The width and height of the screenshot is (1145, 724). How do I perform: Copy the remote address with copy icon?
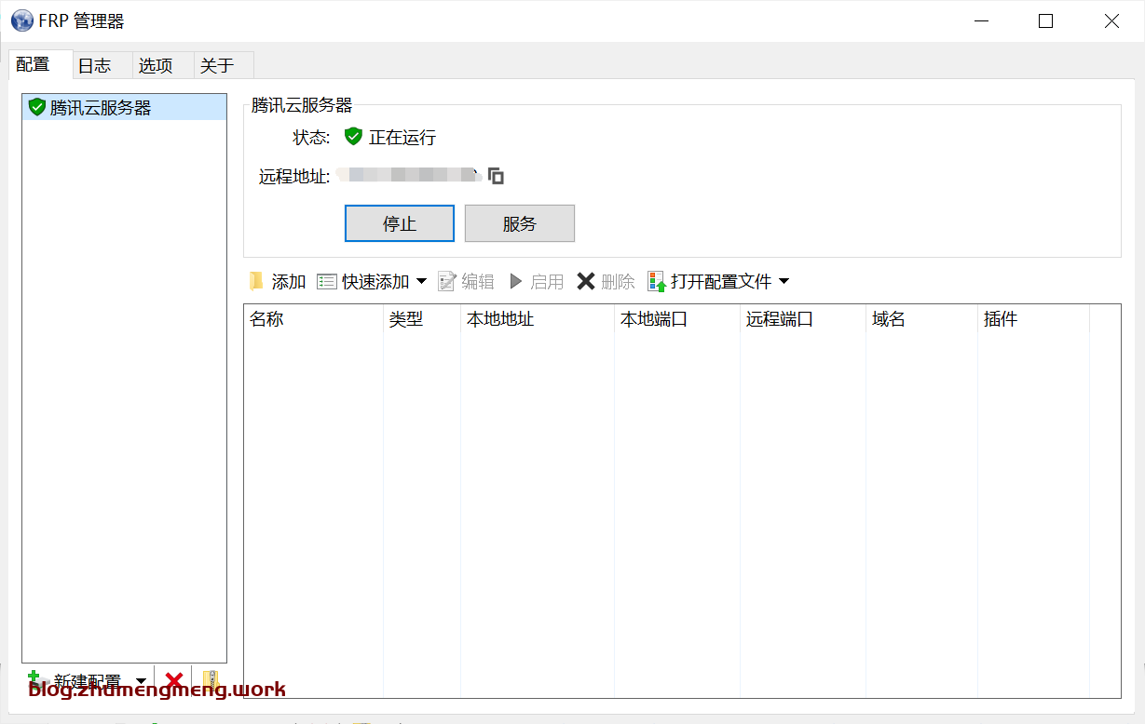point(497,175)
